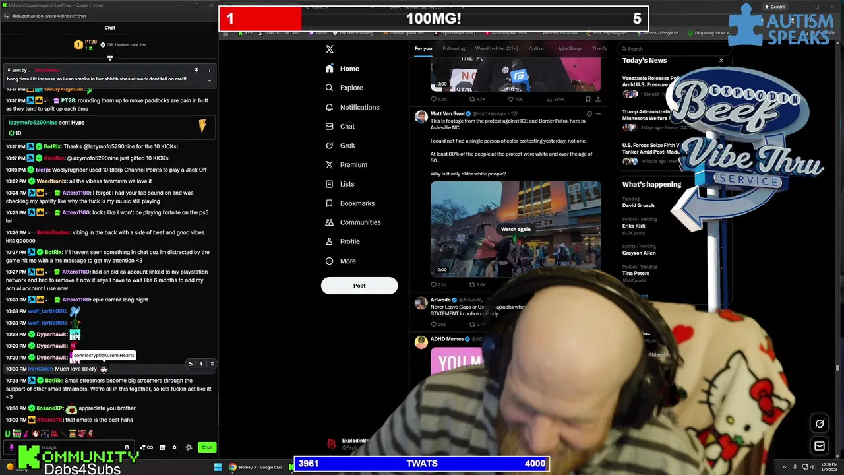Image resolution: width=844 pixels, height=475 pixels.
Task: Expand the pinned message chevron
Action: (x=209, y=80)
